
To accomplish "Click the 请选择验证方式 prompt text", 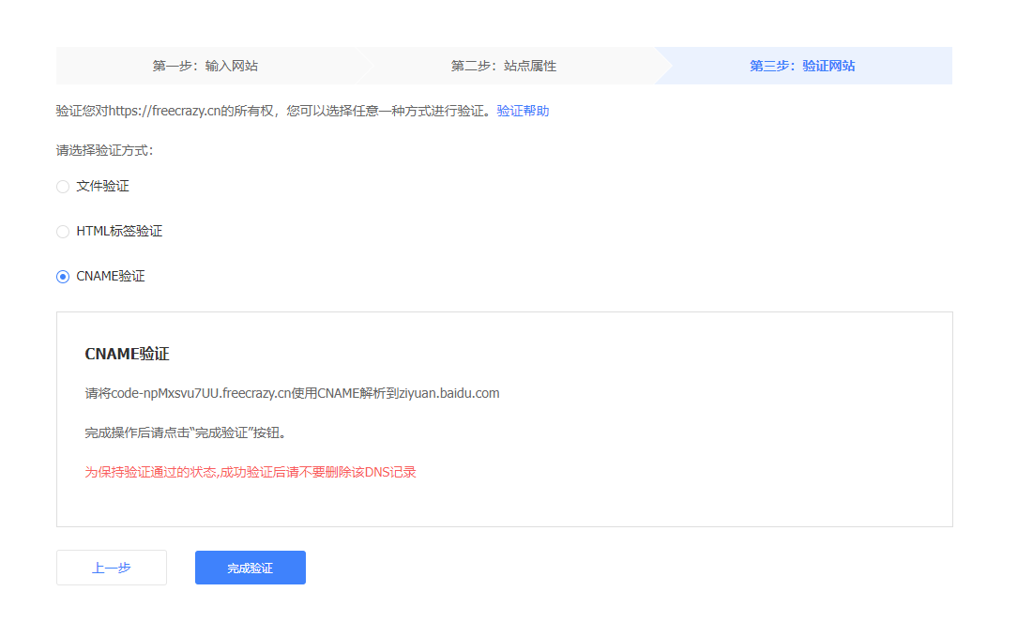I will pyautogui.click(x=104, y=150).
